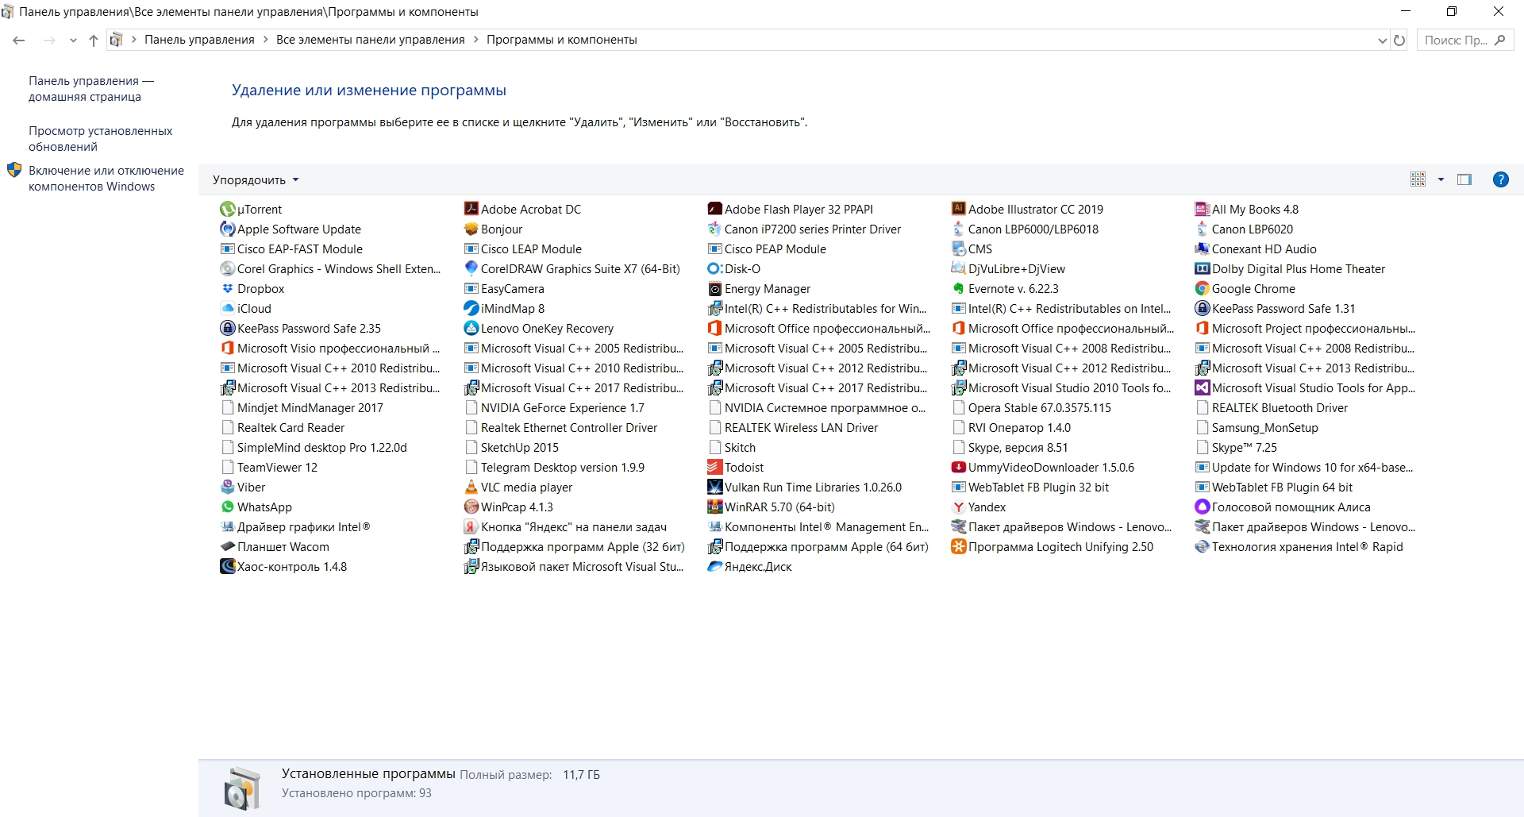Click the Программы и компоненты breadcrumb
The width and height of the screenshot is (1524, 817).
click(x=562, y=40)
